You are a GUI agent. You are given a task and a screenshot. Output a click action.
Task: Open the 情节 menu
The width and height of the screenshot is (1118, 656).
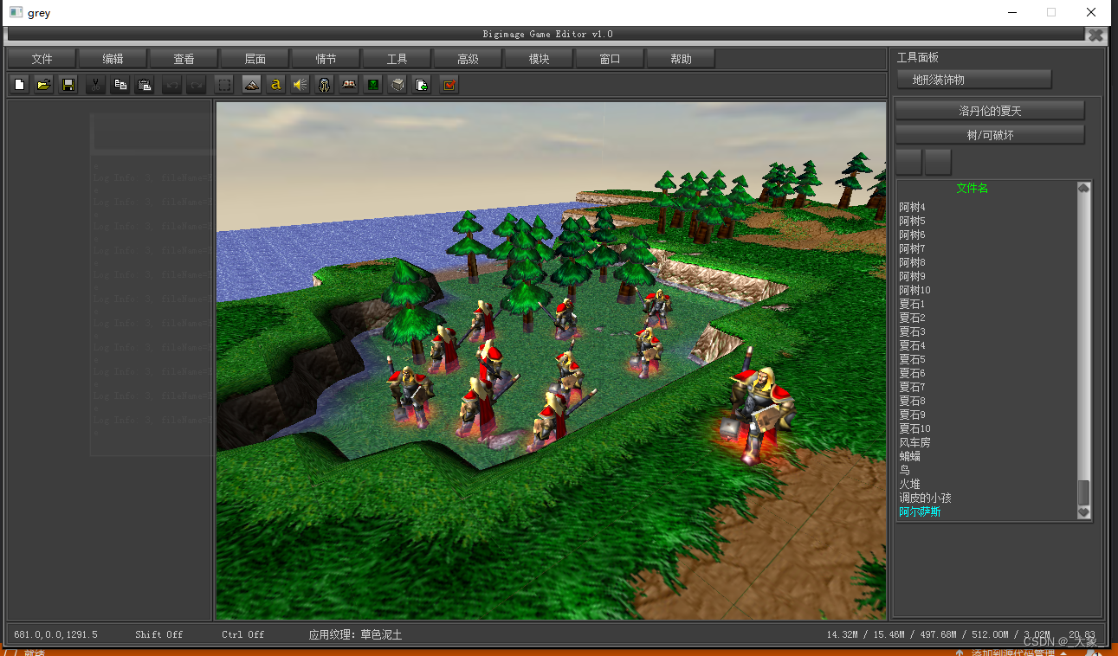[326, 59]
